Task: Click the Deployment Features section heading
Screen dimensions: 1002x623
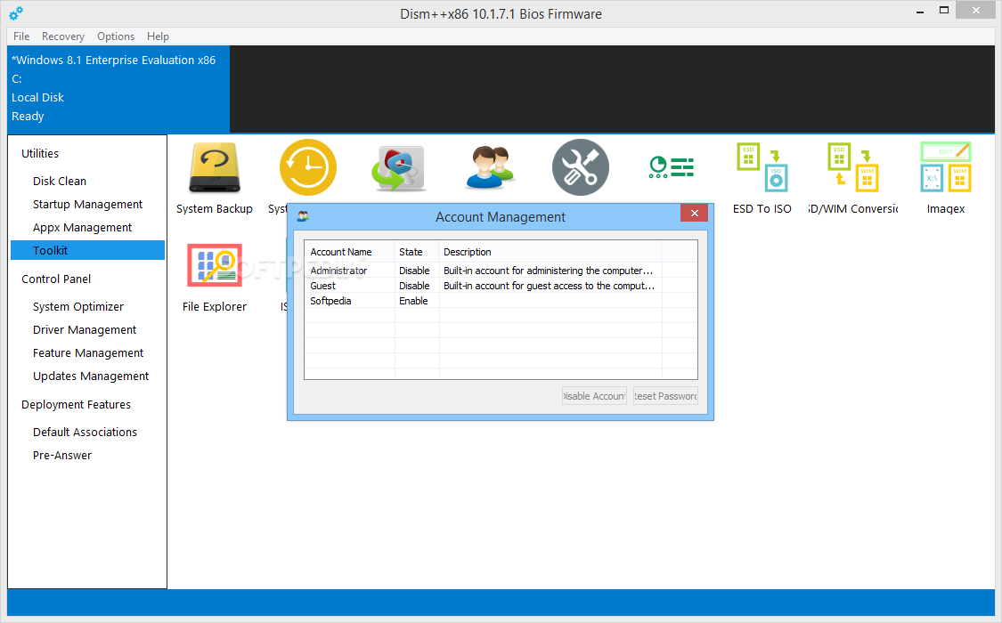Action: 76,405
